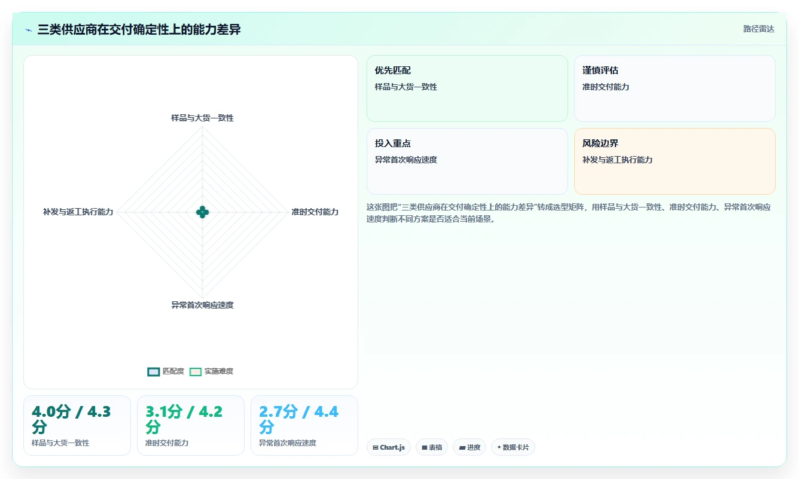
Task: Click 准时交付能力 caption under 3.1分
Action: [x=167, y=443]
